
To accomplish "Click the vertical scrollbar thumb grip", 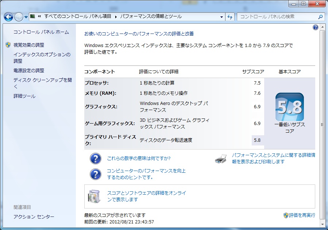I will (x=323, y=125).
